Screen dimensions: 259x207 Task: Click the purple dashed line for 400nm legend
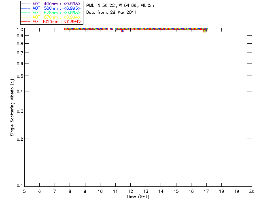pyautogui.click(x=25, y=4)
